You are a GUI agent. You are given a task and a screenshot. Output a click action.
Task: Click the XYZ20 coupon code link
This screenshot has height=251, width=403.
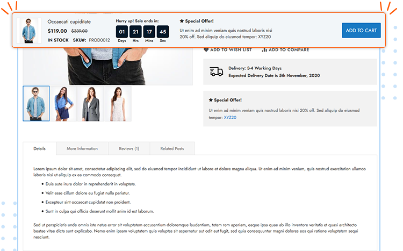230,118
